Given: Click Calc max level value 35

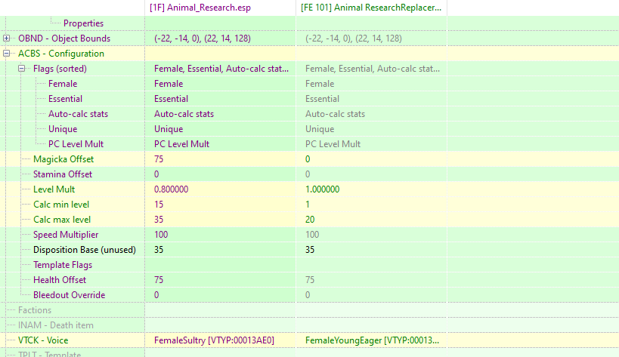Looking at the screenshot, I should click(x=159, y=220).
